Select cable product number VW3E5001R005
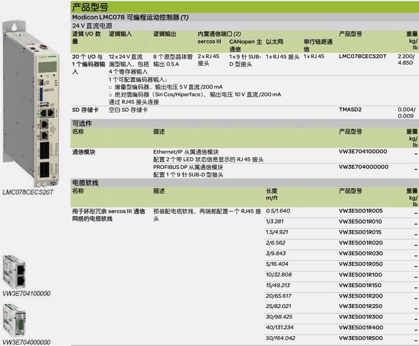The height and width of the screenshot is (346, 419). click(361, 211)
